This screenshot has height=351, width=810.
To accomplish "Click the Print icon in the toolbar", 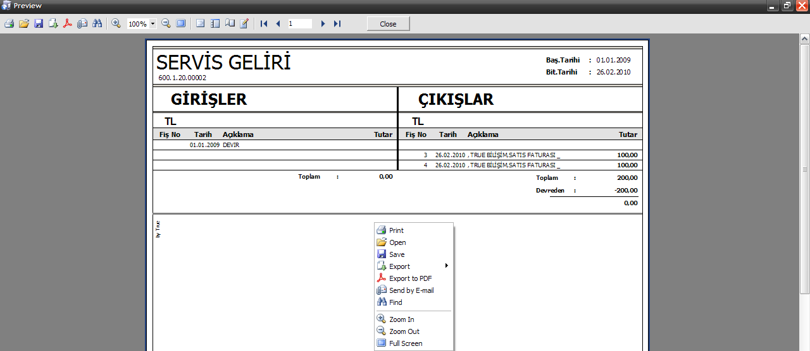I will [x=9, y=23].
